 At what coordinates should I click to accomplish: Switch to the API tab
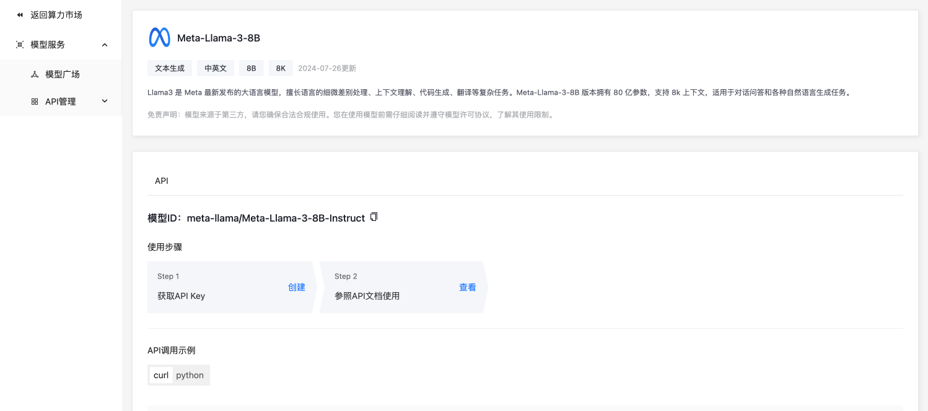[x=162, y=181]
